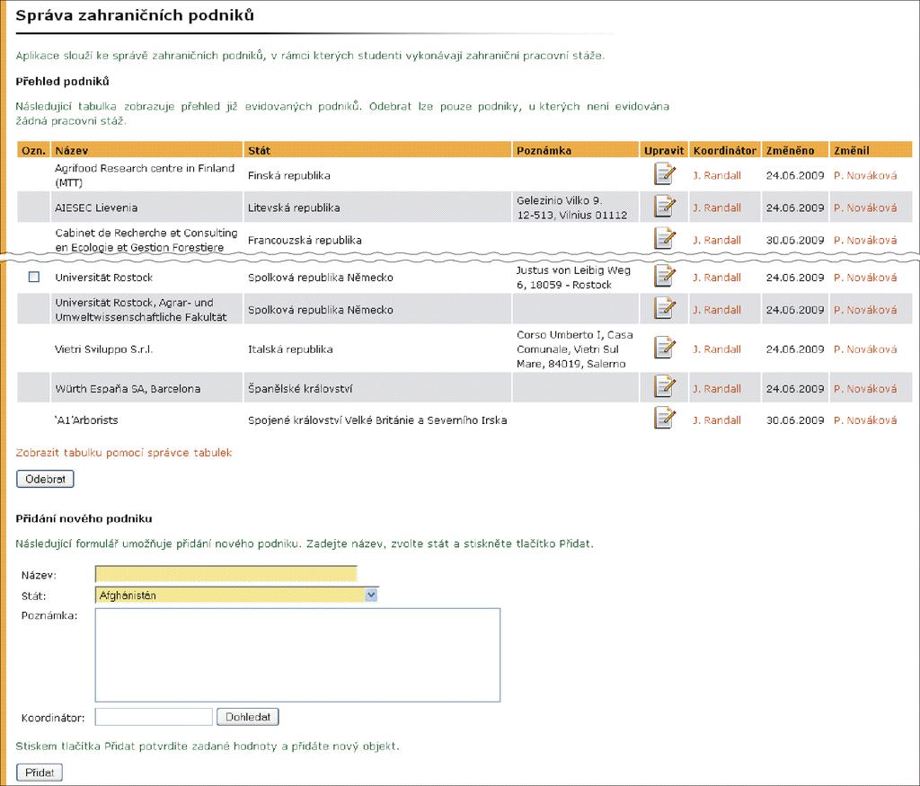Click J. Randall in Agrar- und Umweltwissenschaftliche Fakultät row
Viewport: 920px width, 786px height.
[x=717, y=310]
